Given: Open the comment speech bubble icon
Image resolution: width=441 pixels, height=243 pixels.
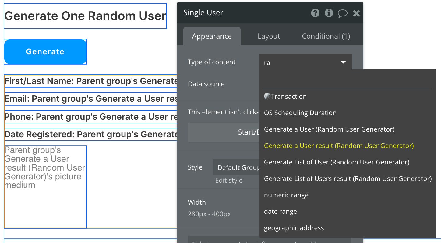Looking at the screenshot, I should pyautogui.click(x=342, y=13).
